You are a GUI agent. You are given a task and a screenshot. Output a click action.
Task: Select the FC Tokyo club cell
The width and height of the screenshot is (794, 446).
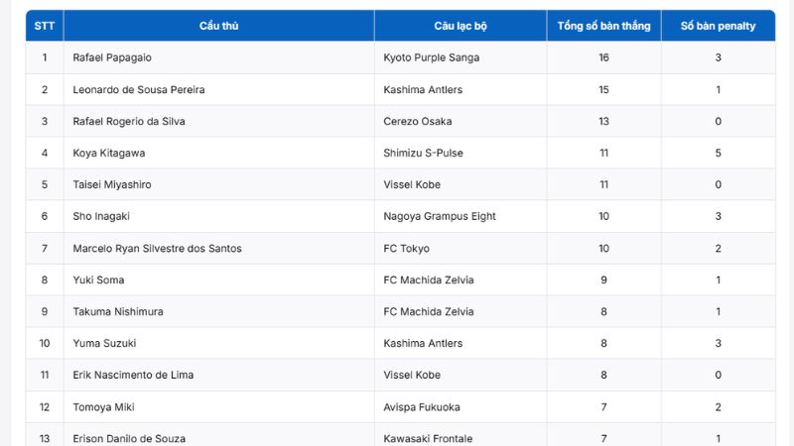coord(407,248)
